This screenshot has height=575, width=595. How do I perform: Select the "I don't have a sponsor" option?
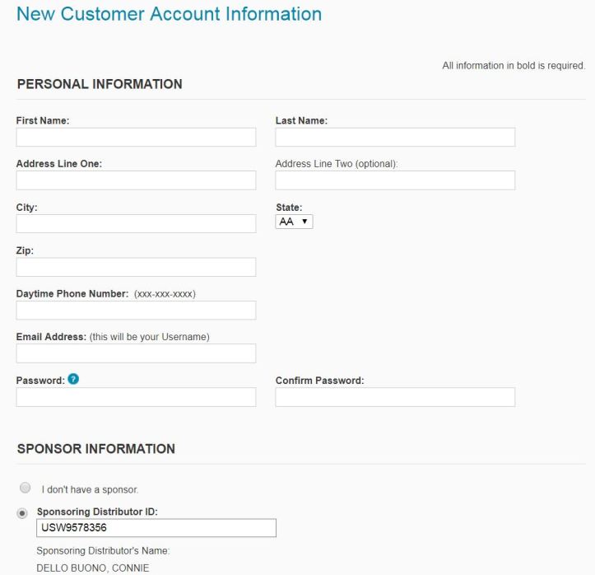point(22,489)
